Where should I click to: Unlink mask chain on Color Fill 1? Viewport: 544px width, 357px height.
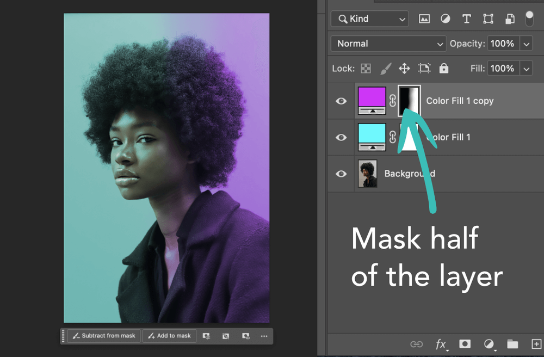[x=392, y=137]
